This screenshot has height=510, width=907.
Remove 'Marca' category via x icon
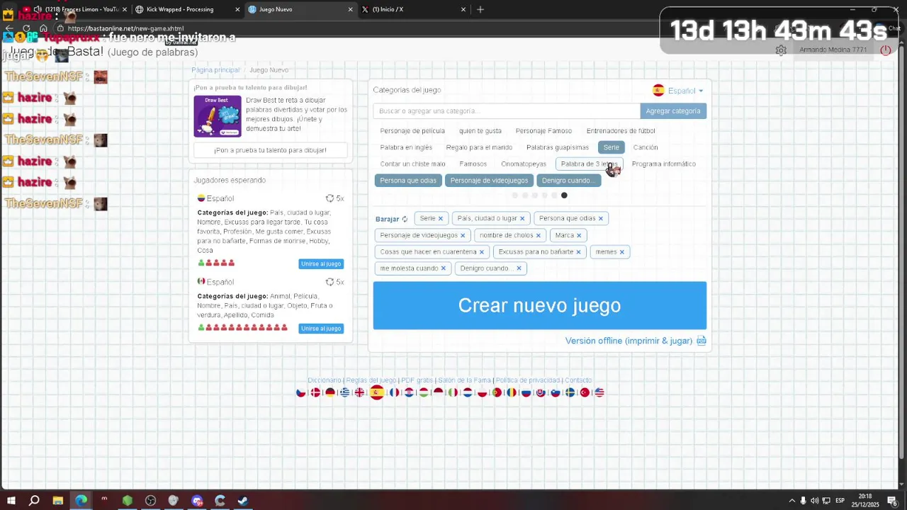(x=579, y=235)
